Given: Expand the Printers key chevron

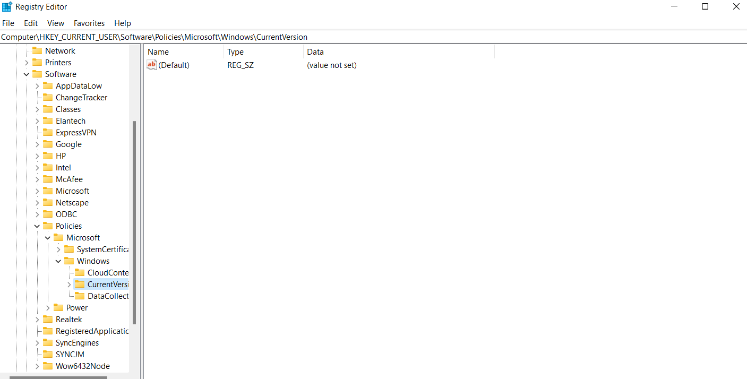Looking at the screenshot, I should pos(26,62).
